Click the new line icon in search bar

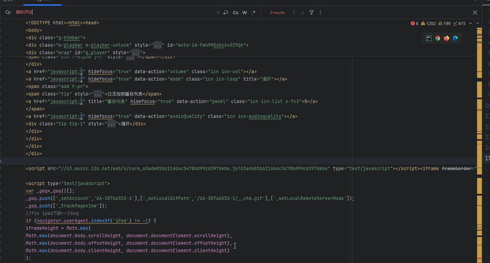226,12
